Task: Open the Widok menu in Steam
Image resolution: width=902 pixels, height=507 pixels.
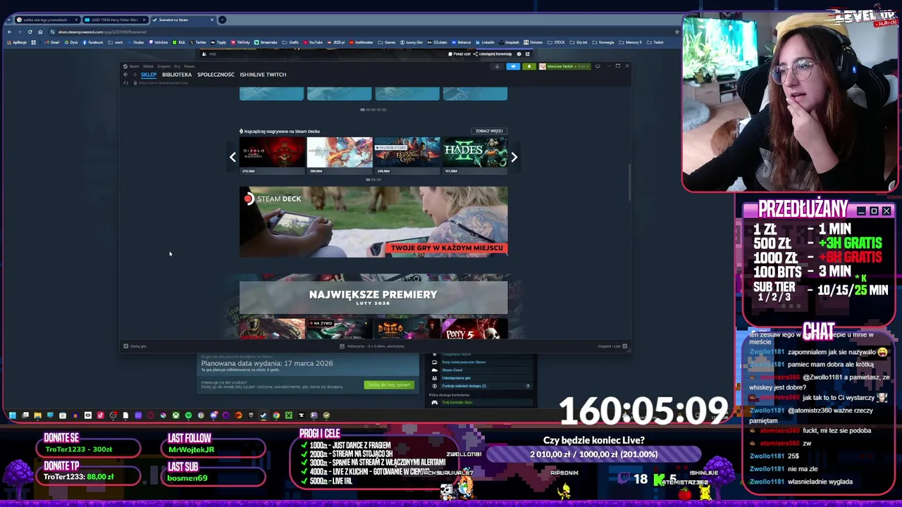Action: point(148,66)
